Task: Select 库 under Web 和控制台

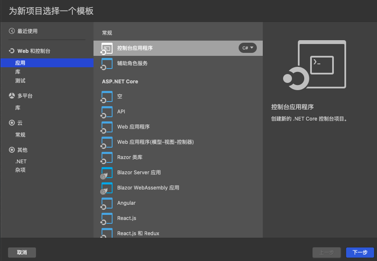Action: (18, 71)
